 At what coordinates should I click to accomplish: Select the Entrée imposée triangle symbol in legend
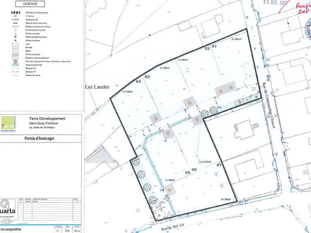pos(15,34)
